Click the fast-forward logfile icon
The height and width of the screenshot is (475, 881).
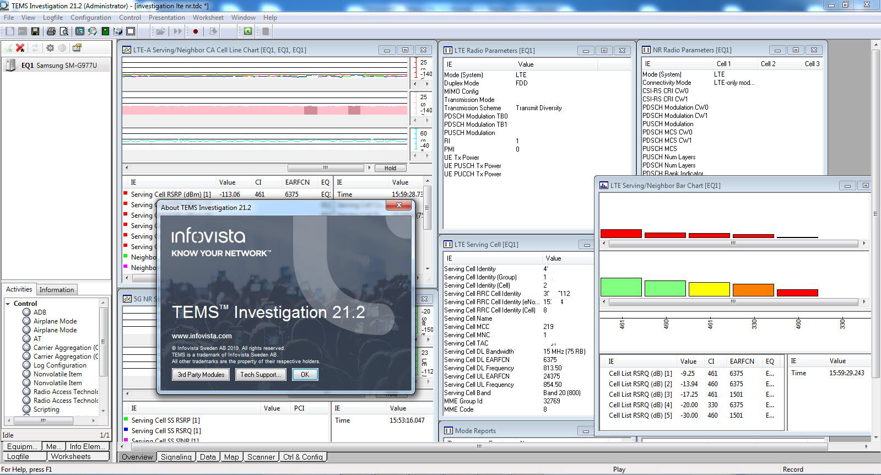[x=177, y=31]
